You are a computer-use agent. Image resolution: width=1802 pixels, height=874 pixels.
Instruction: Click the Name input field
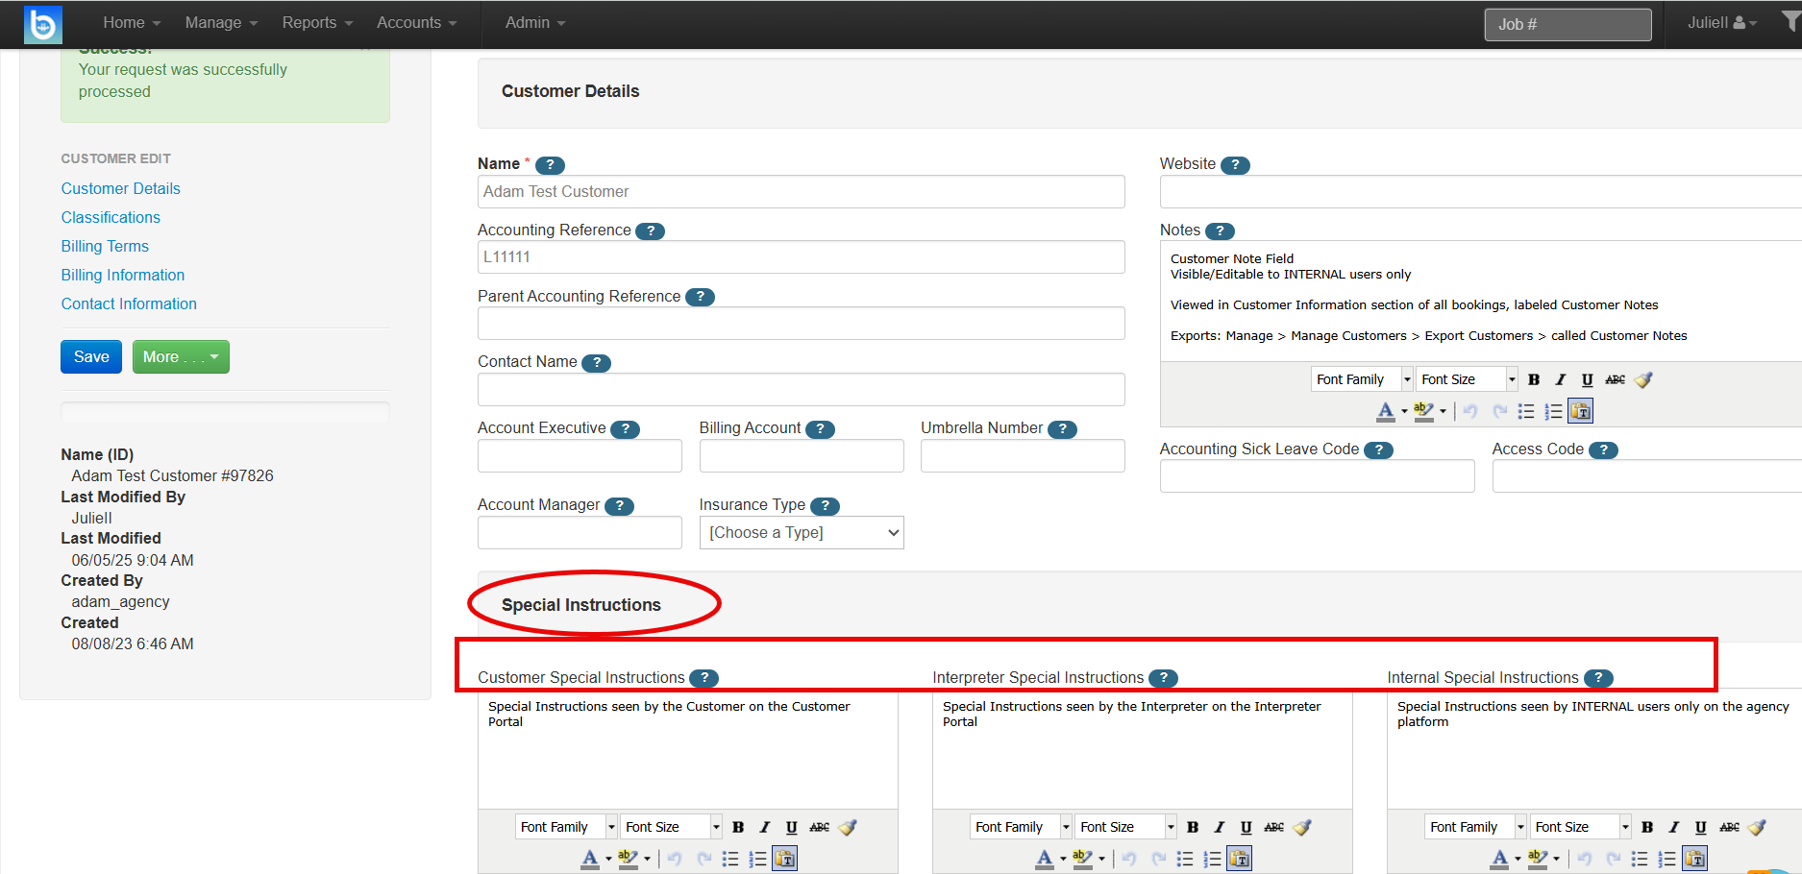coord(802,192)
